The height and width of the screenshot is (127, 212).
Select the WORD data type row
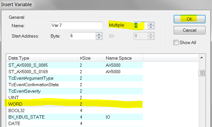(x=75, y=104)
